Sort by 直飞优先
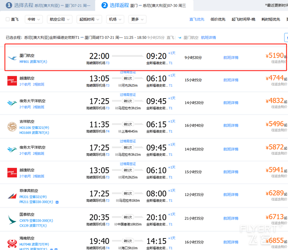This screenshot has height=250, width=288. [x=197, y=19]
